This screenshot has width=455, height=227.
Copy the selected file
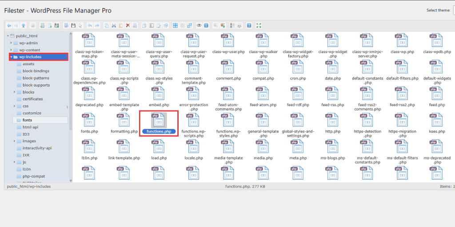(x=107, y=25)
